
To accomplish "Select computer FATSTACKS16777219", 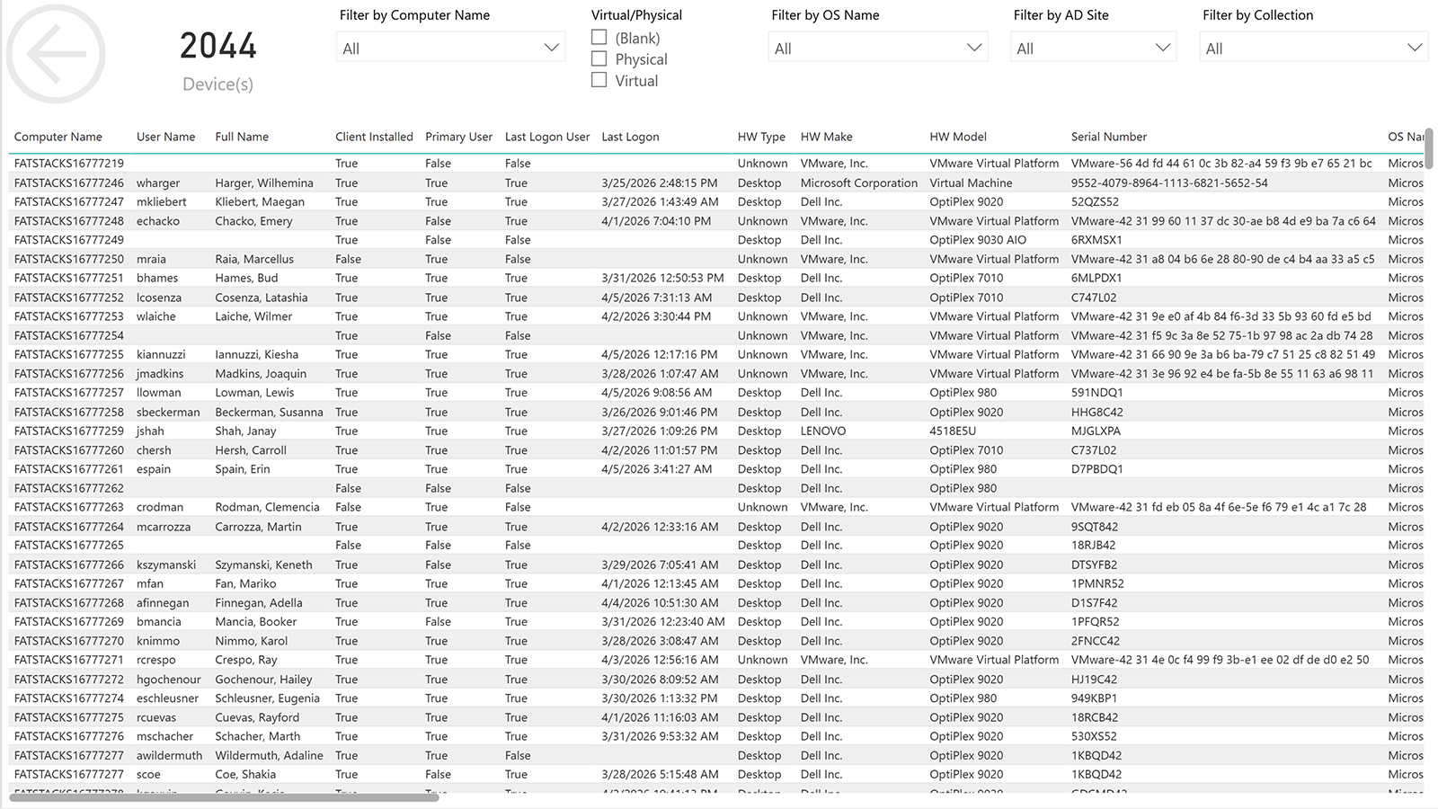I will tap(69, 164).
